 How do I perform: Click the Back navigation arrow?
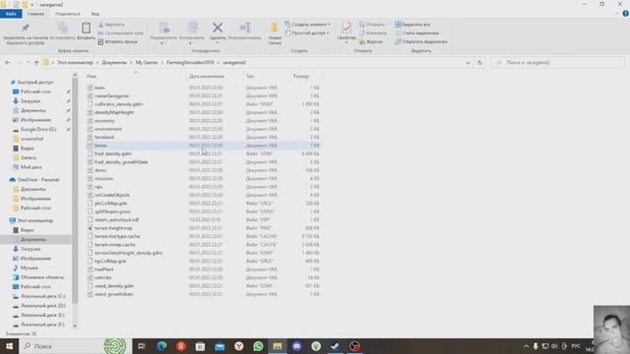point(8,63)
